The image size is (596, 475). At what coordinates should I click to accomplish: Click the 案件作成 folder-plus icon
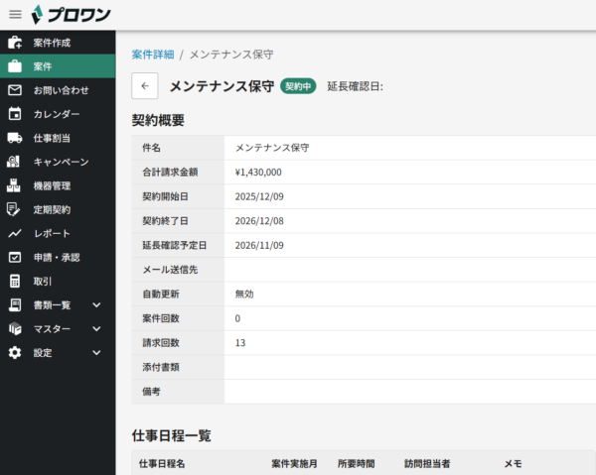(15, 43)
